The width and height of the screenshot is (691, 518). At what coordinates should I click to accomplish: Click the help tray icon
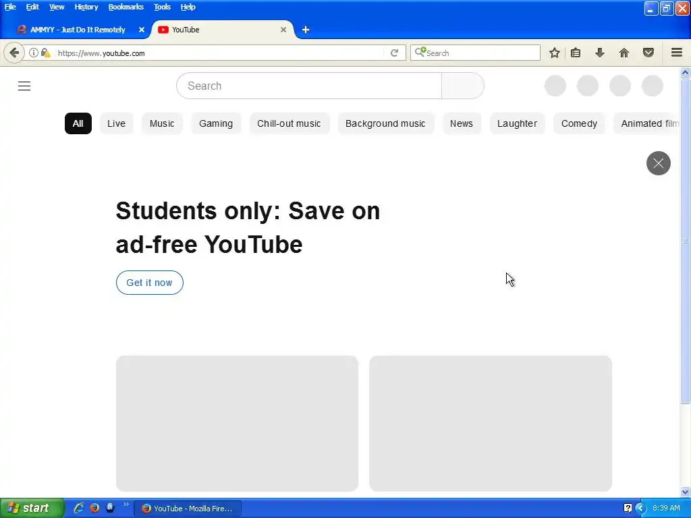pos(628,509)
